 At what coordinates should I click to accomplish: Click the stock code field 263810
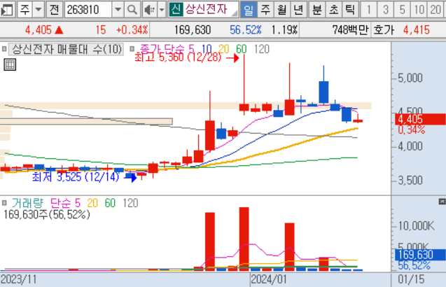point(88,10)
